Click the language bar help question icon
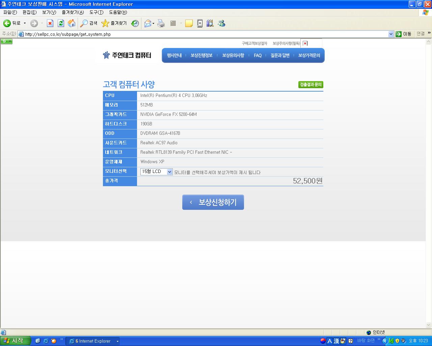 tap(351, 341)
